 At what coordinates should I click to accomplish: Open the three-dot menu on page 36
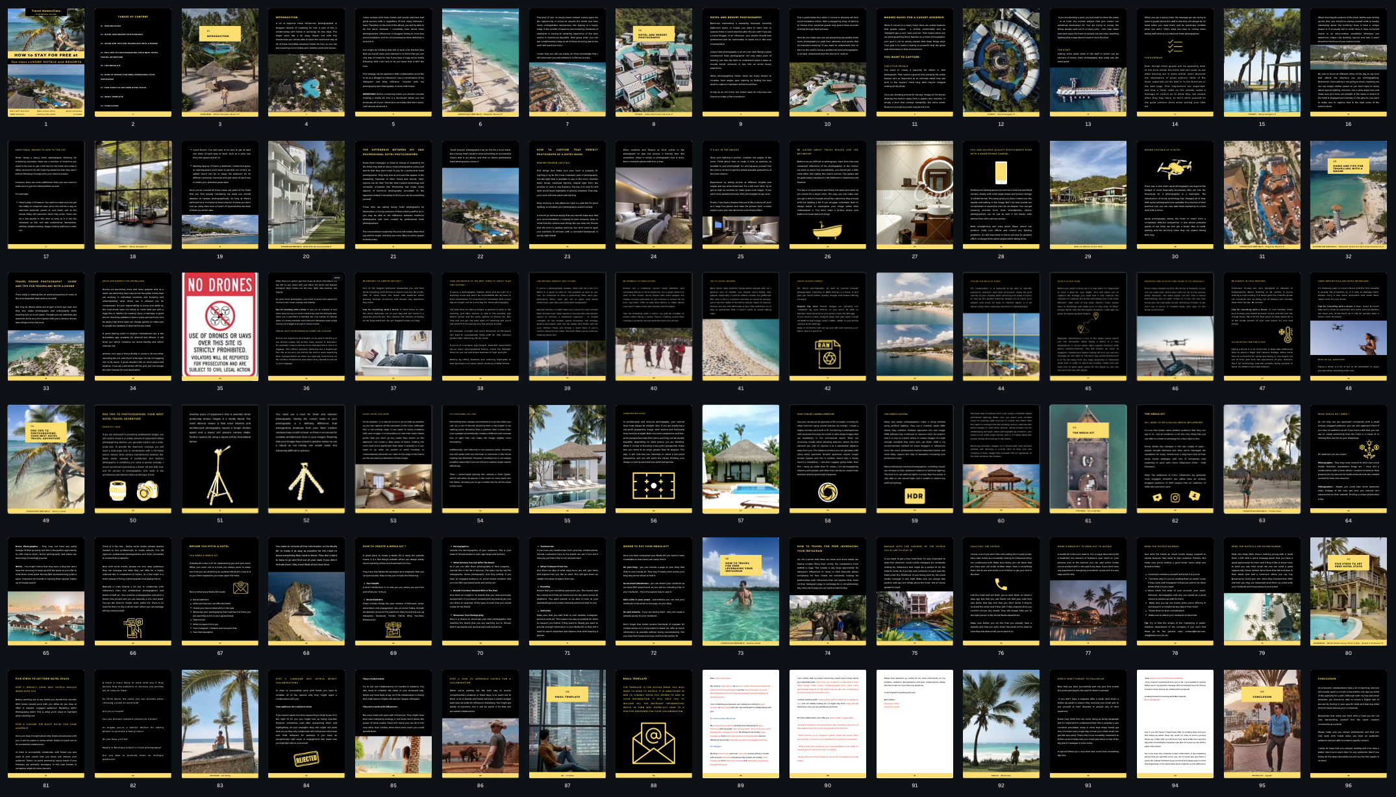(x=337, y=278)
